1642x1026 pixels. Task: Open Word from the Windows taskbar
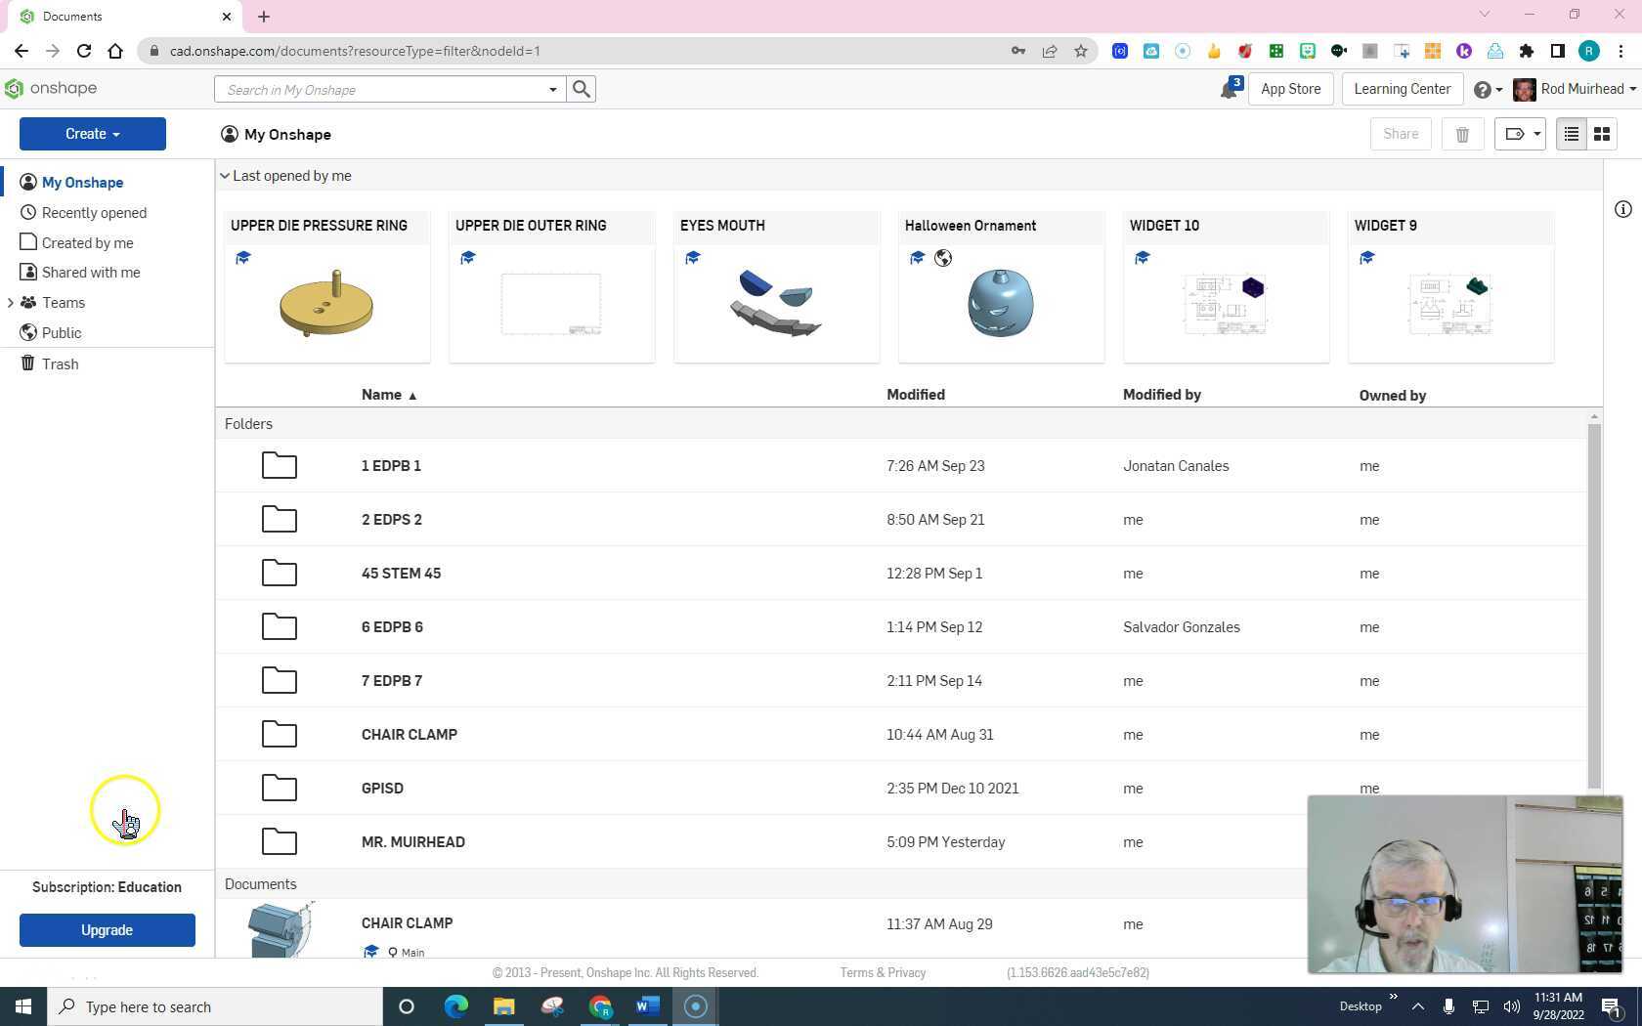[647, 1006]
